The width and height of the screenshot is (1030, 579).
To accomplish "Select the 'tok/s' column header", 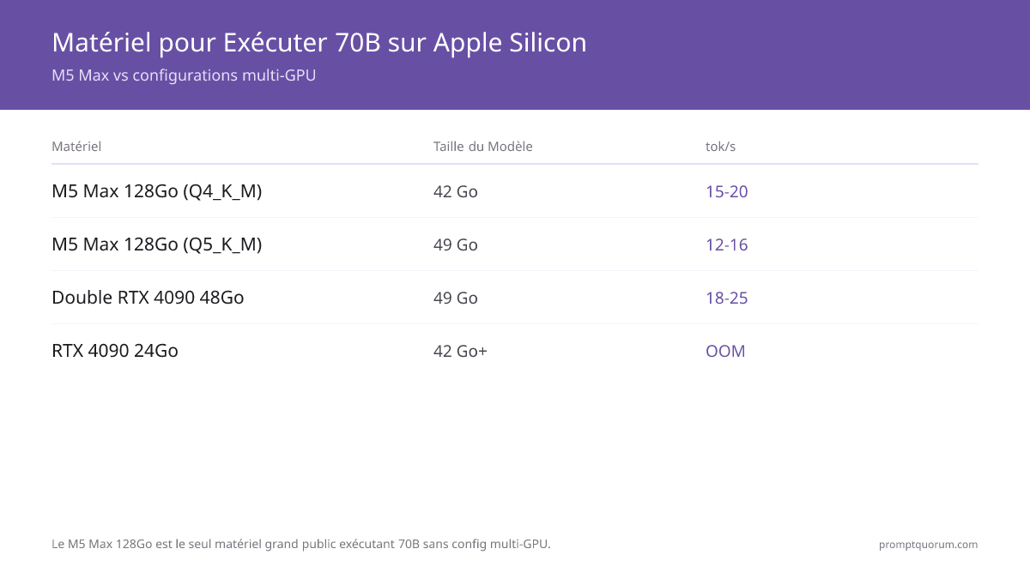I will pyautogui.click(x=720, y=147).
